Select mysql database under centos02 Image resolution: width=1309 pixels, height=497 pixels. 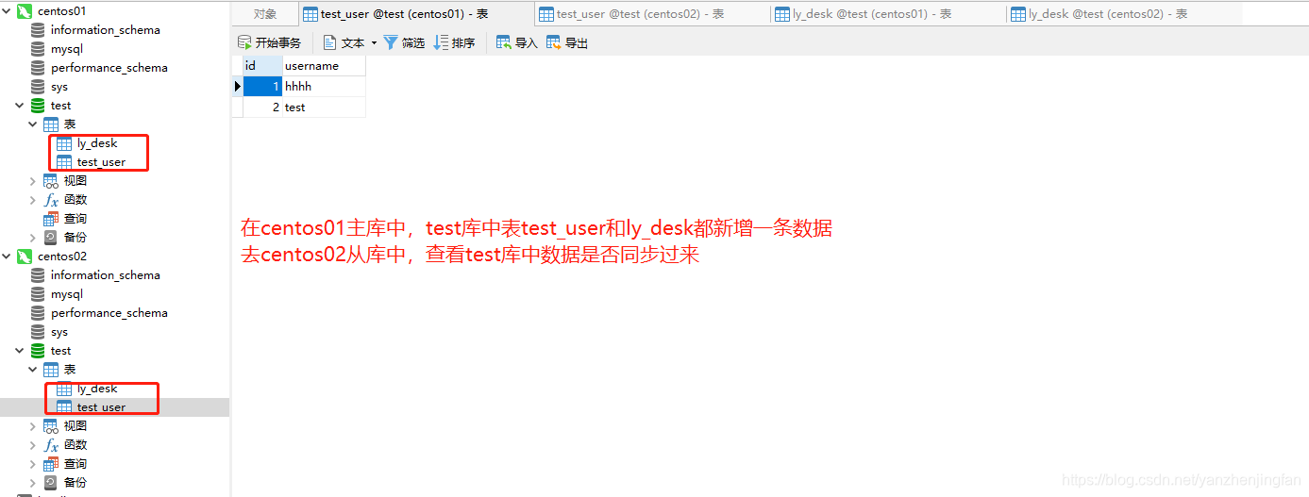coord(67,294)
